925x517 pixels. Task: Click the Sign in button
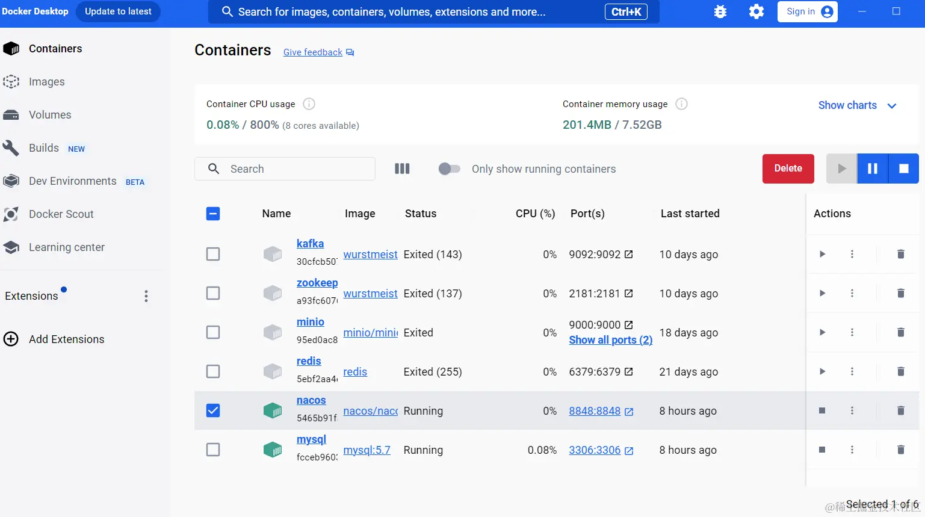pyautogui.click(x=808, y=11)
